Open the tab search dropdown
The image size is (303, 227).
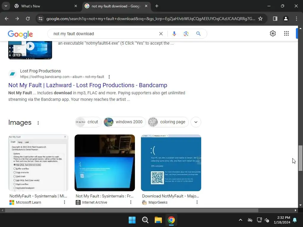tap(6, 6)
